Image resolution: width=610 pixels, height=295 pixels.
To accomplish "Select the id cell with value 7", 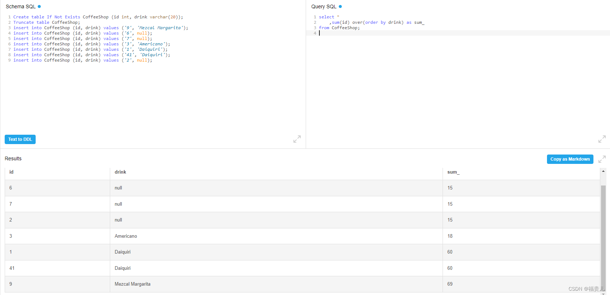I will 57,204.
